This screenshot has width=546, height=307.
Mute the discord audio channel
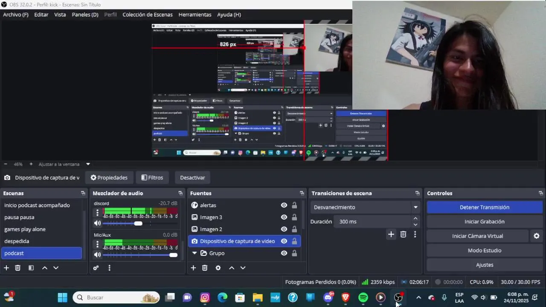coord(97,223)
